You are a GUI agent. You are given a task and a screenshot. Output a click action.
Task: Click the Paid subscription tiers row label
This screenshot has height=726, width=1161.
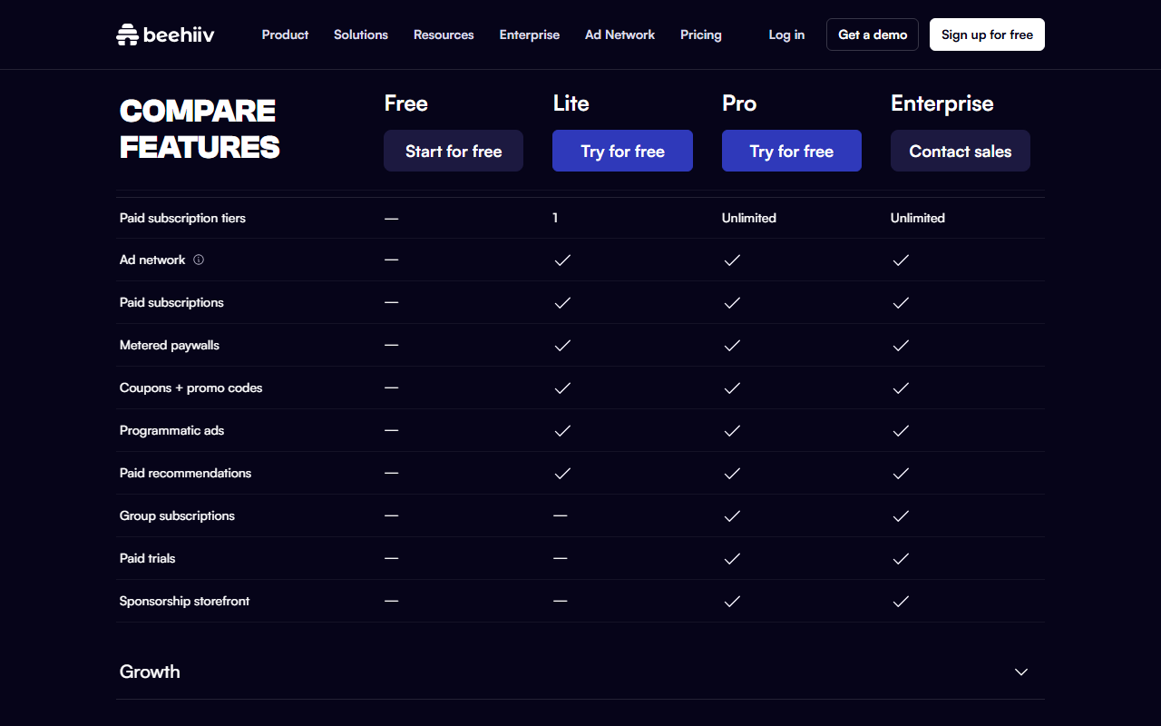point(182,218)
